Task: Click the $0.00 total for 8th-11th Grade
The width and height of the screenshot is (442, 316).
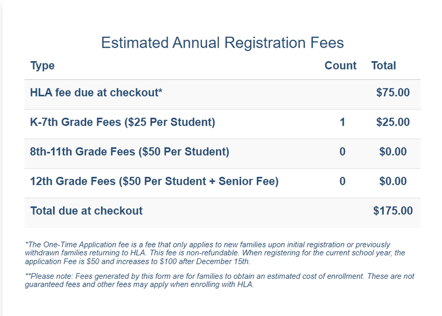Action: pyautogui.click(x=393, y=152)
